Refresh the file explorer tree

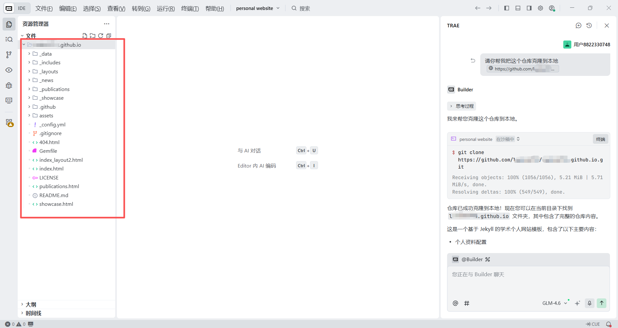tap(101, 36)
